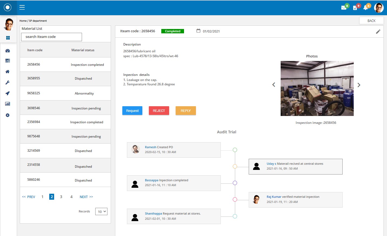This screenshot has width=387, height=236.
Task: Click Raj Kumar name link
Action: click(274, 197)
